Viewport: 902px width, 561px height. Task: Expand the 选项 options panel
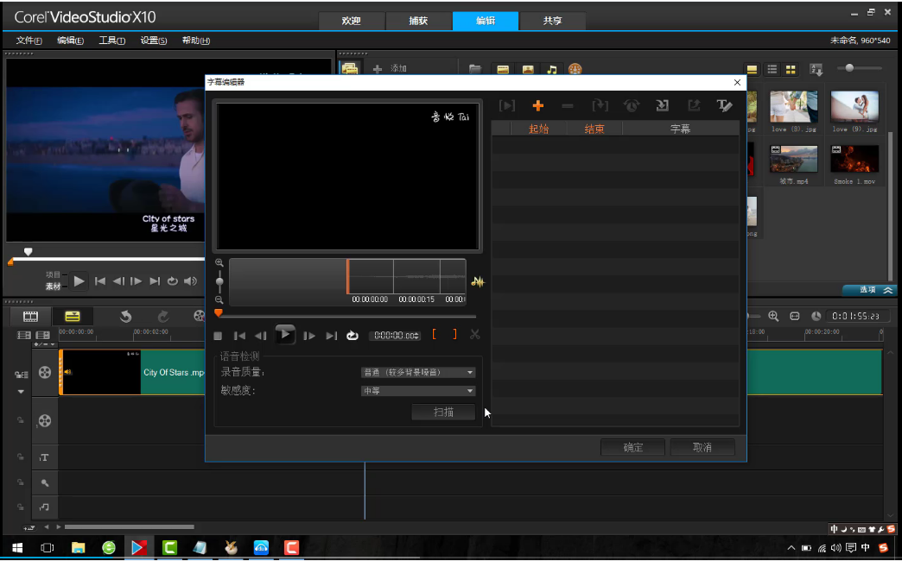click(x=868, y=290)
